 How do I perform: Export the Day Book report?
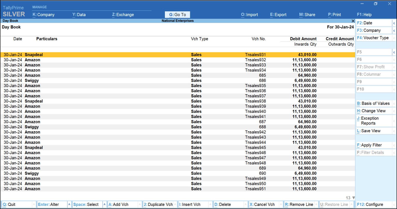pyautogui.click(x=278, y=15)
